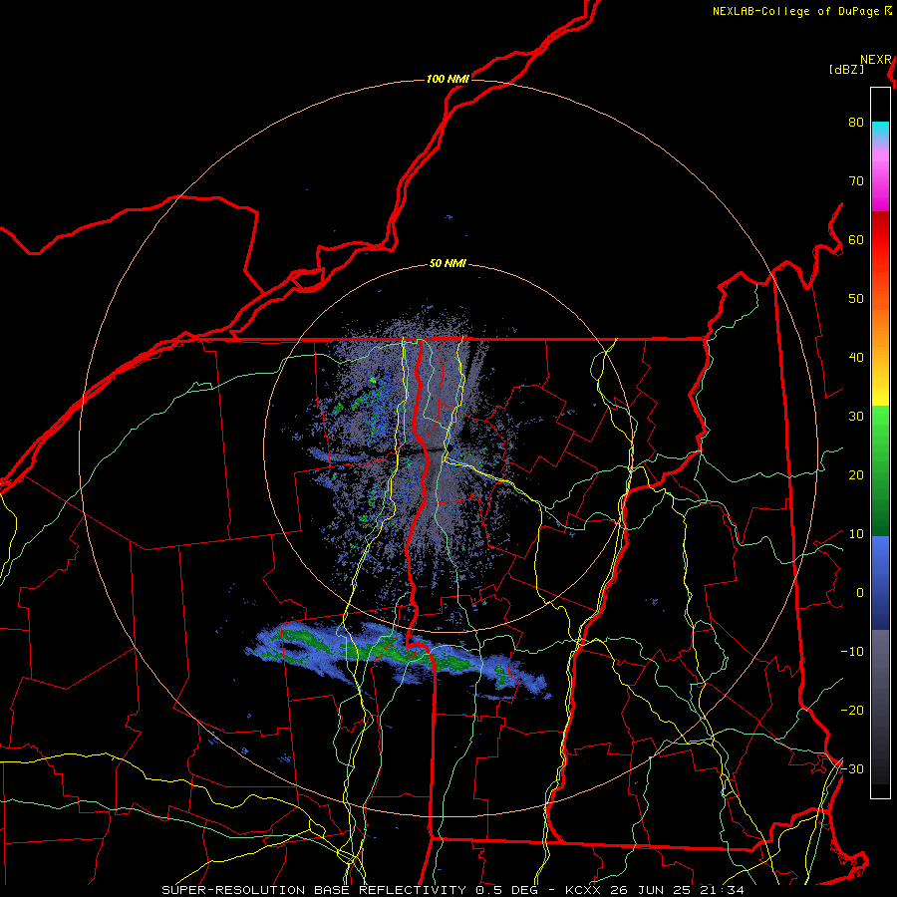
Task: Click the -10 dBZ scale value
Action: pos(852,652)
